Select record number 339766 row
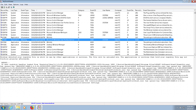 pyautogui.click(x=87, y=50)
